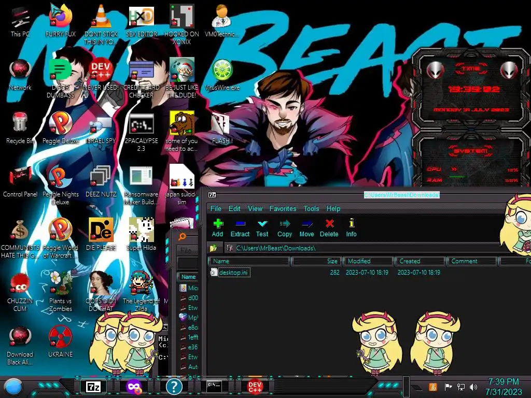Open Tools menu in 7-Zip
This screenshot has width=531, height=398.
(x=311, y=208)
